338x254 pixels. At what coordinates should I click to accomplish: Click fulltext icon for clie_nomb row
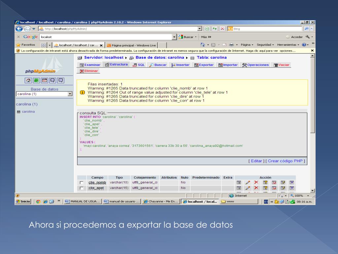(x=292, y=183)
